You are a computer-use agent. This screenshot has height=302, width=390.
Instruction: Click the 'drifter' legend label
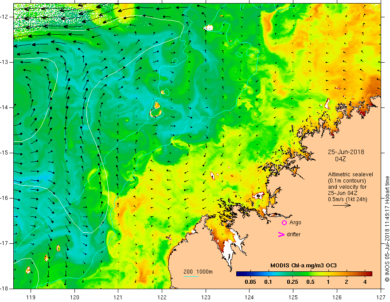coord(293,234)
